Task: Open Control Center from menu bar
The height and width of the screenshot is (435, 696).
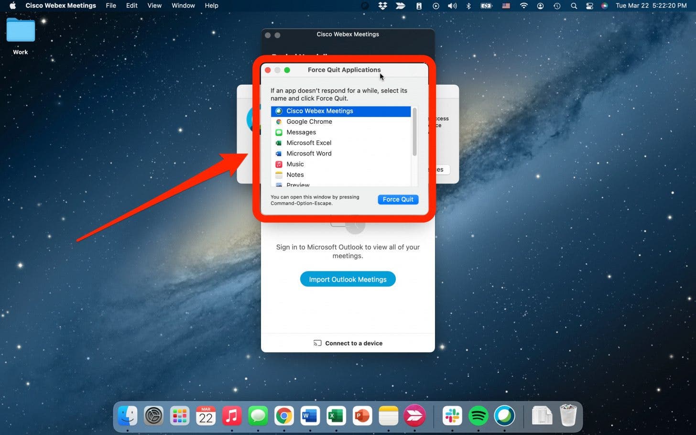Action: point(589,6)
